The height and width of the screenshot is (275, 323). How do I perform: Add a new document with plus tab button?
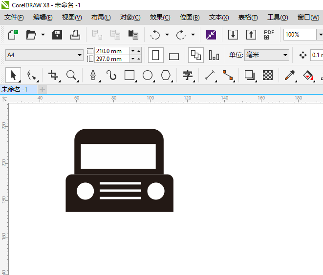[x=43, y=89]
